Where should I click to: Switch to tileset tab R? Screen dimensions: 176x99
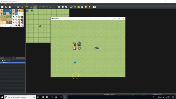coord(13,58)
